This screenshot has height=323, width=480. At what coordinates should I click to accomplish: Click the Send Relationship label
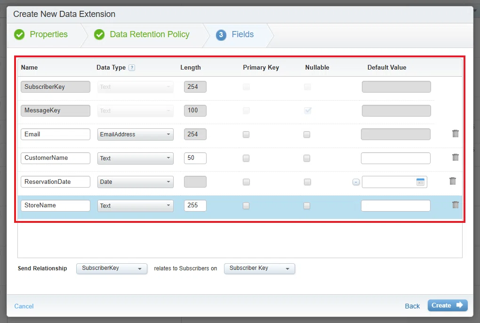click(x=42, y=268)
